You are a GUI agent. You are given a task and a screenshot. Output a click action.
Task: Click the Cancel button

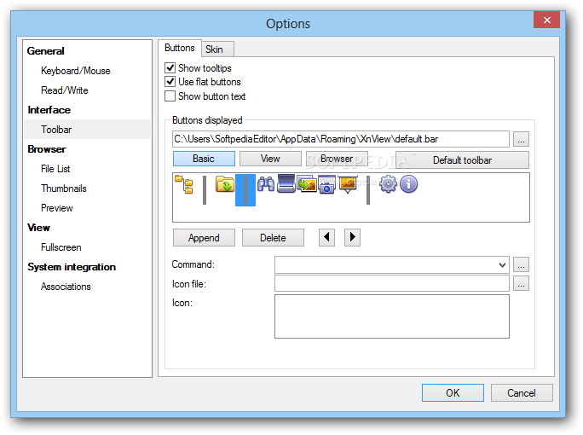tap(522, 393)
